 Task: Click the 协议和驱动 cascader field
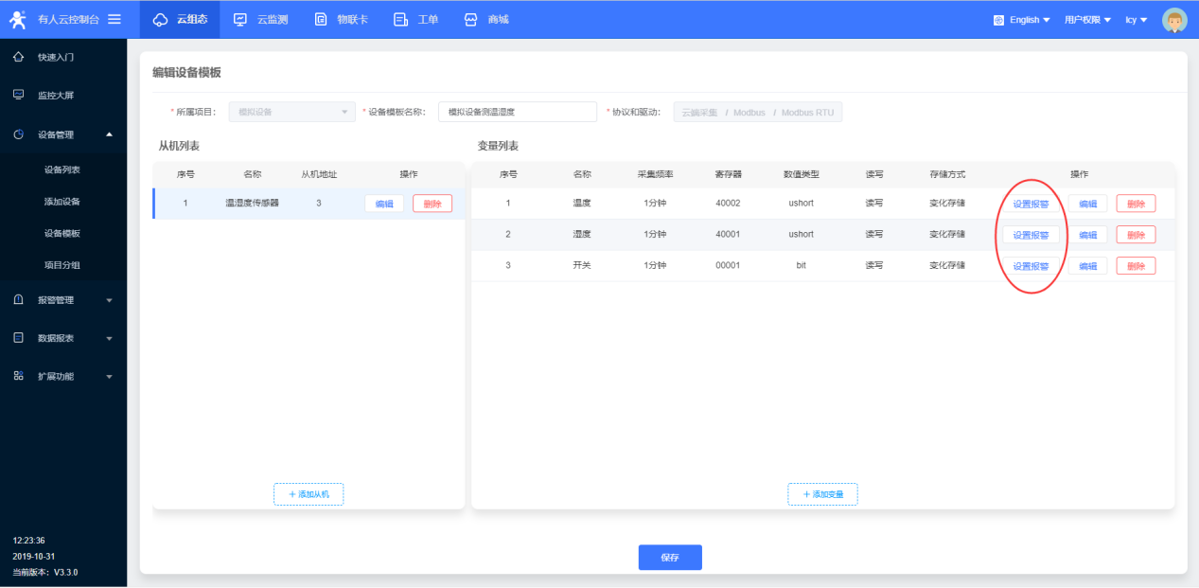click(758, 113)
